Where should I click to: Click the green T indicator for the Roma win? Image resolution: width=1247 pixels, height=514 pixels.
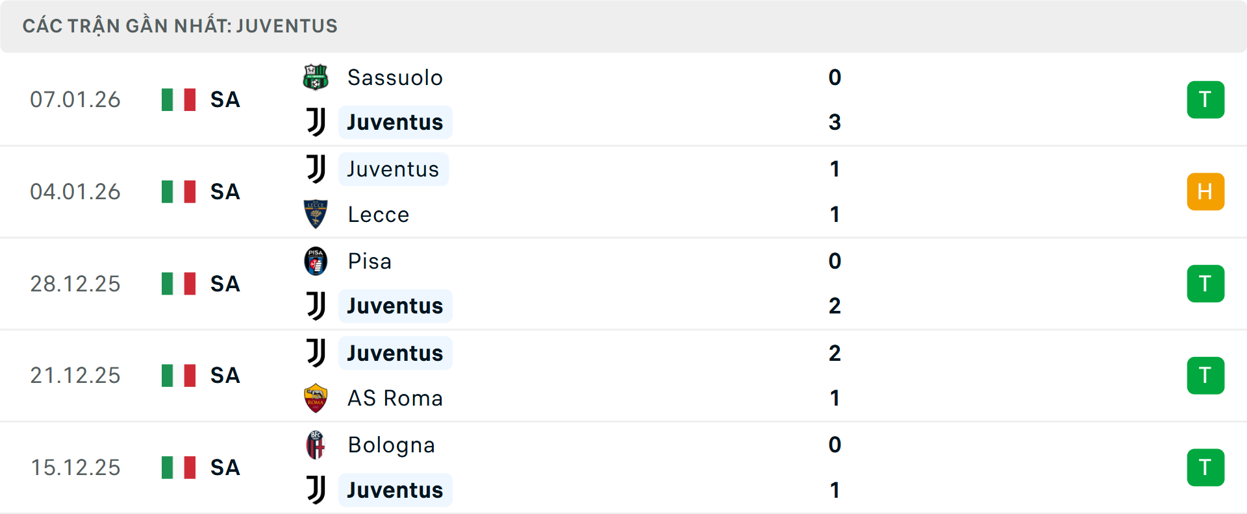(x=1205, y=375)
